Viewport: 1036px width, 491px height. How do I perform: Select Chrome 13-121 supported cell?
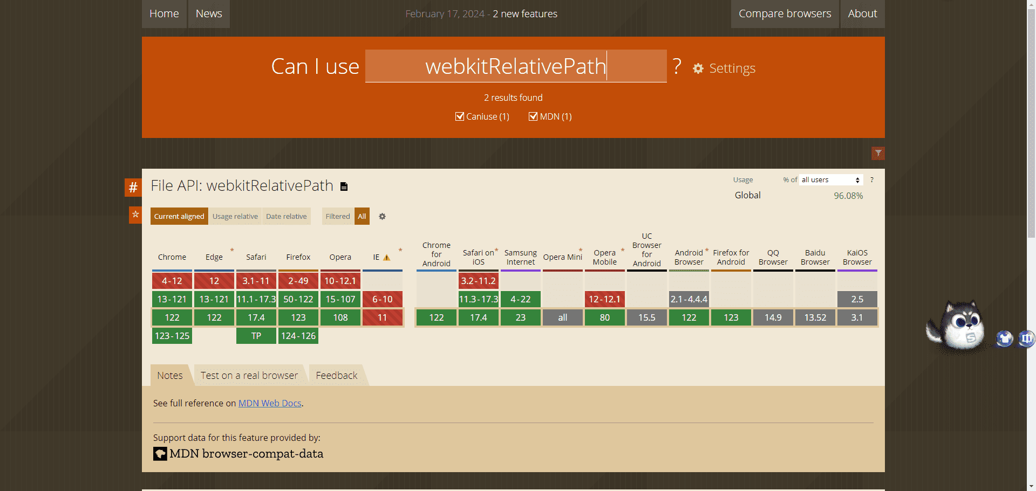pos(172,299)
